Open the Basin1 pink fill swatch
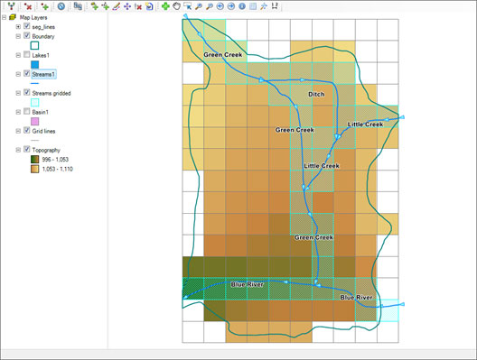The height and width of the screenshot is (360, 477). (x=34, y=122)
